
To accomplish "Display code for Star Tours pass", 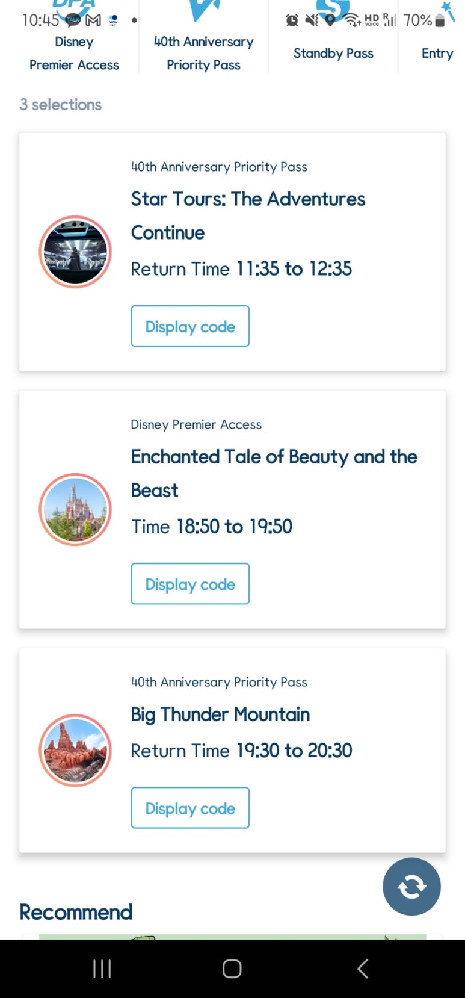I will tap(190, 326).
